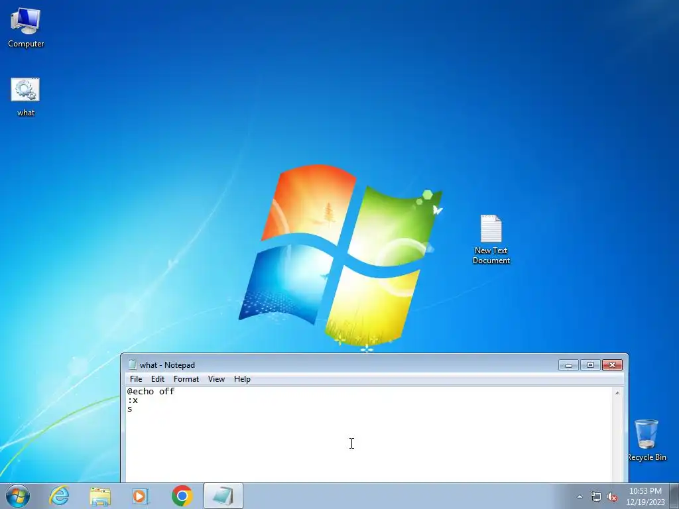Open the File menu in Notepad
Image resolution: width=679 pixels, height=509 pixels.
(136, 379)
